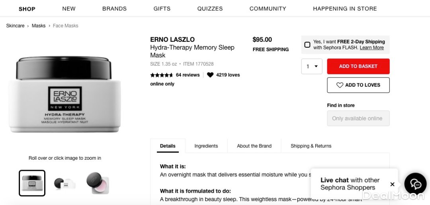
Task: Open the BRANDS menu
Action: (114, 9)
